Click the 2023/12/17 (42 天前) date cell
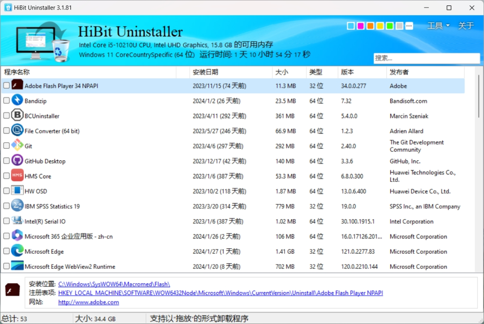Image resolution: width=484 pixels, height=324 pixels. click(220, 161)
